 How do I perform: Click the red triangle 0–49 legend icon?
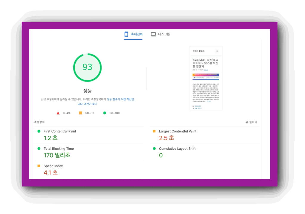click(x=58, y=113)
